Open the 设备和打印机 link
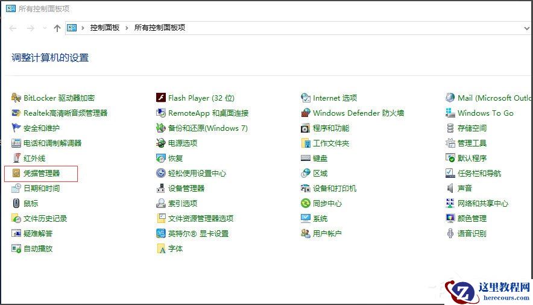The height and width of the screenshot is (305, 533). click(335, 188)
